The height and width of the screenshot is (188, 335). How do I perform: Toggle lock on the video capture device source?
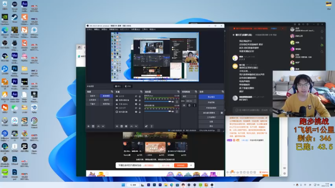[140, 100]
